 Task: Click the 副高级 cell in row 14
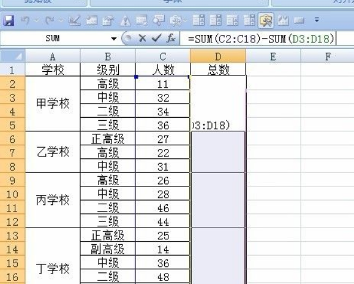(x=108, y=249)
